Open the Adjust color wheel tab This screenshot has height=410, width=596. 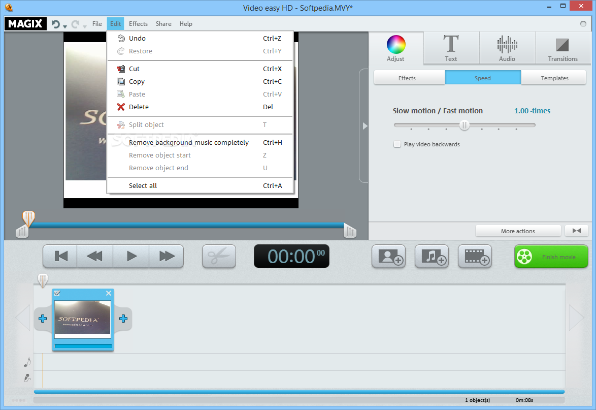click(395, 48)
